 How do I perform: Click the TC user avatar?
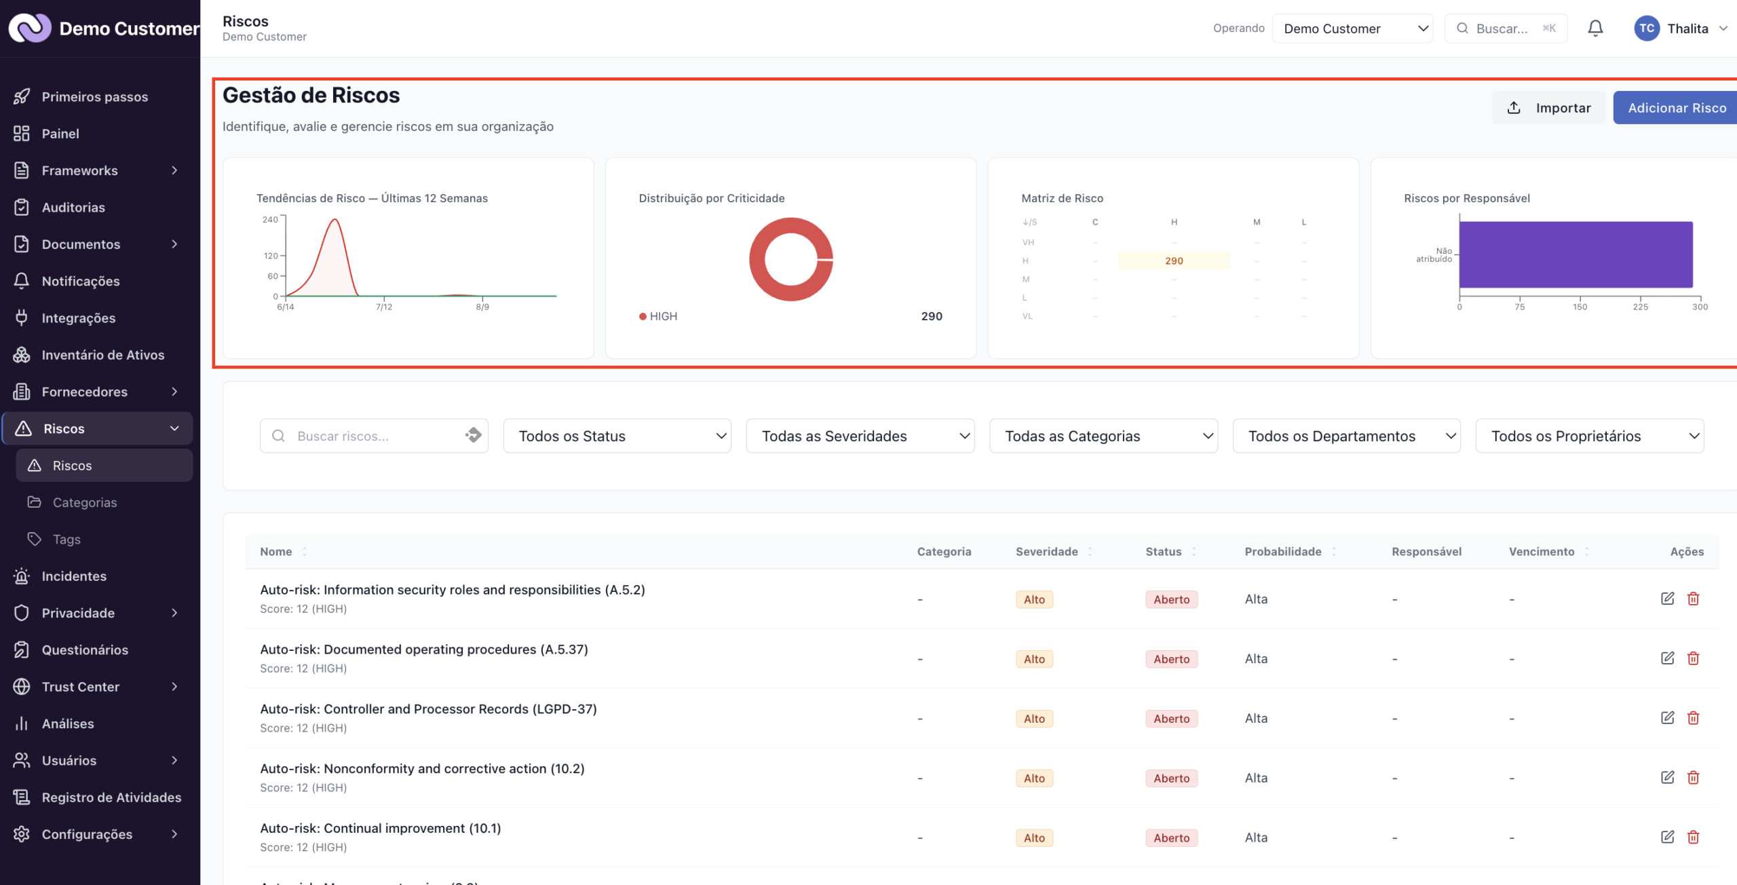pos(1646,29)
